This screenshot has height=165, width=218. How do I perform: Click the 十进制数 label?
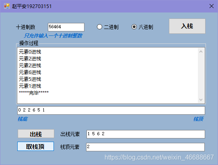click(26, 27)
